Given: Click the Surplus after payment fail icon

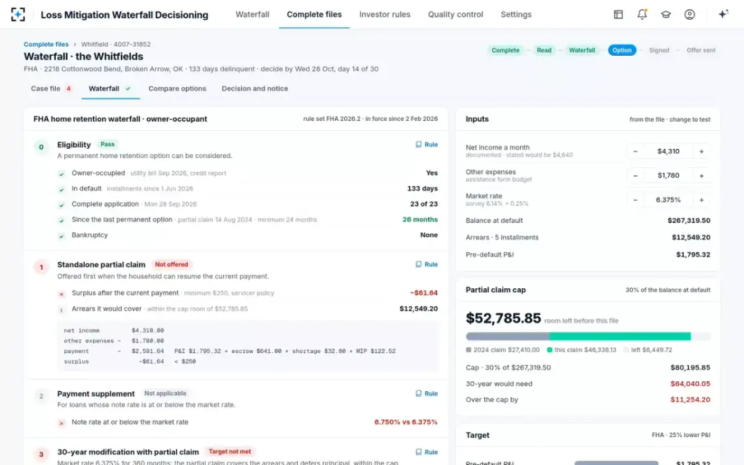Looking at the screenshot, I should pyautogui.click(x=61, y=294).
